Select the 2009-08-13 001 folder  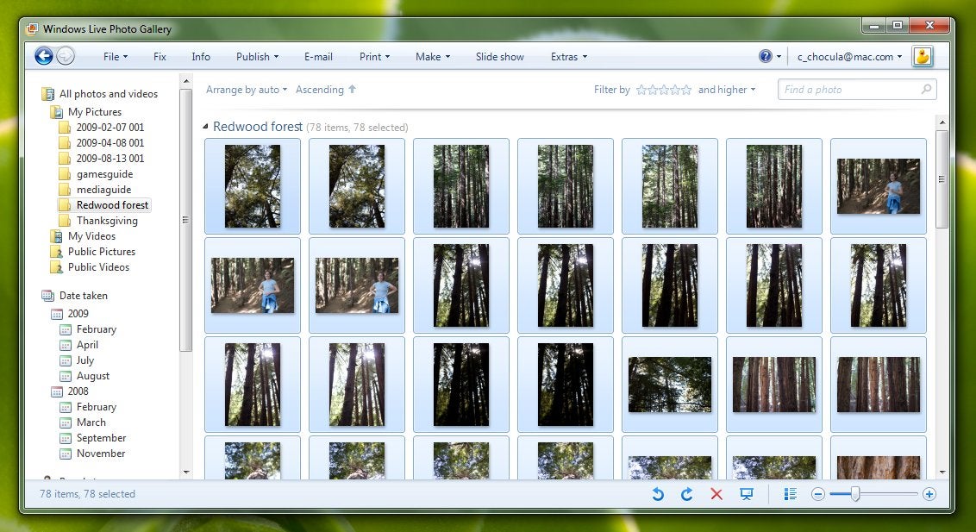pos(109,159)
